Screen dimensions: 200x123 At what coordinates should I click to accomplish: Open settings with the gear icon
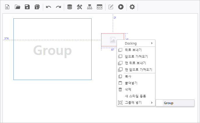point(132,7)
